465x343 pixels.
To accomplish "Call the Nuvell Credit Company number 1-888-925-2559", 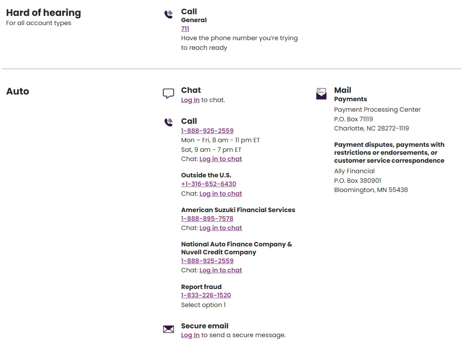I will 207,261.
